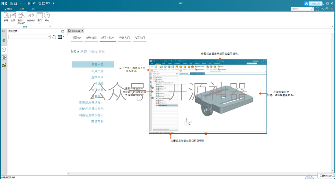
Task: Click the NX logo in title bar
Action: [4, 3]
